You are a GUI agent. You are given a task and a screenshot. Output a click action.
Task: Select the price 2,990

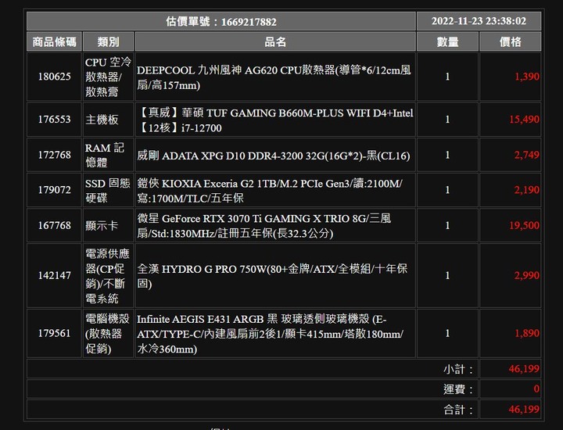coord(527,275)
